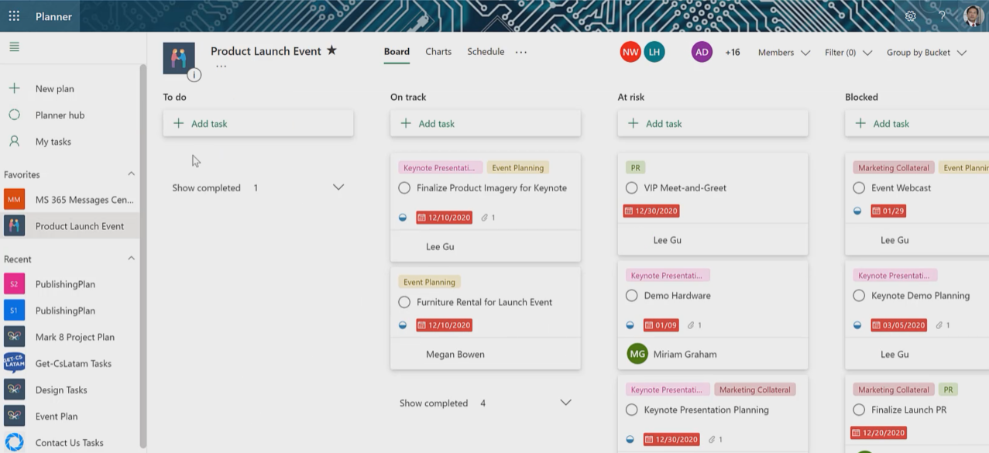Click the My tasks person icon
The width and height of the screenshot is (989, 453).
[x=14, y=141]
